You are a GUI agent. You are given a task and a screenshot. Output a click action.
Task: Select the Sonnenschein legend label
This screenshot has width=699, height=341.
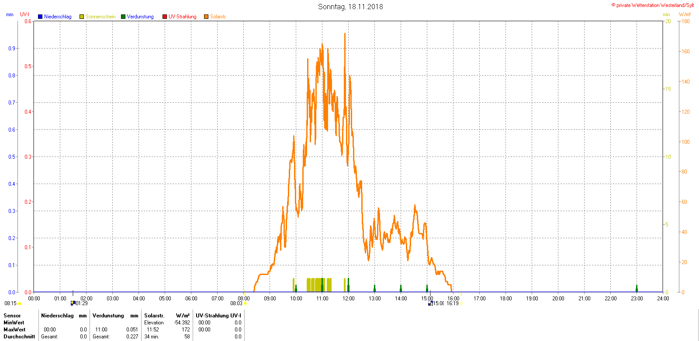click(100, 17)
